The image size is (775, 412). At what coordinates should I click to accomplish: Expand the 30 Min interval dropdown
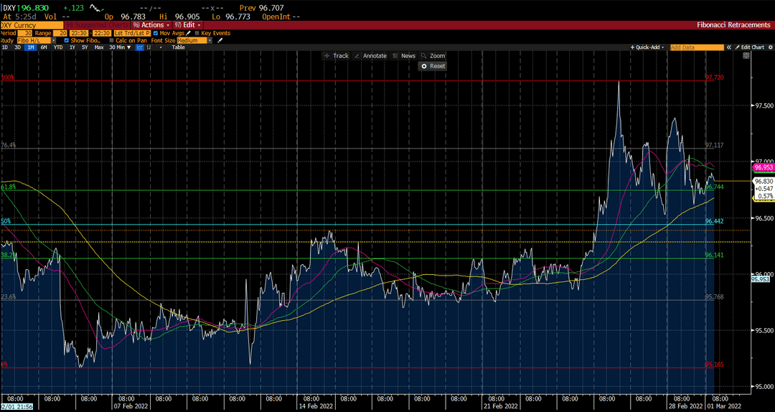pos(120,47)
